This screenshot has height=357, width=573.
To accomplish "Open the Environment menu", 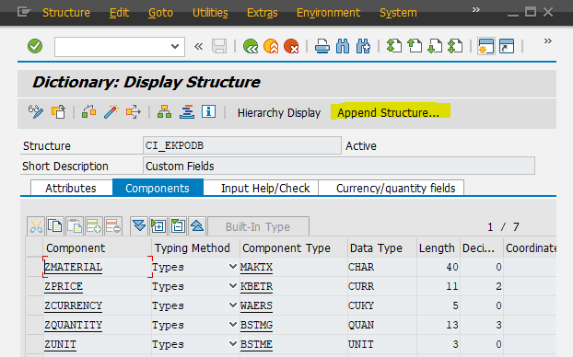I will tap(328, 13).
